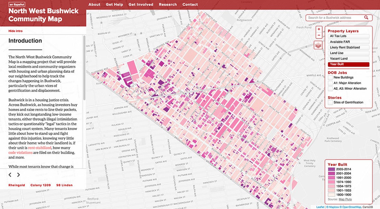Focus the Search for a Bushwick address field
The width and height of the screenshot is (380, 209).
[x=335, y=18]
